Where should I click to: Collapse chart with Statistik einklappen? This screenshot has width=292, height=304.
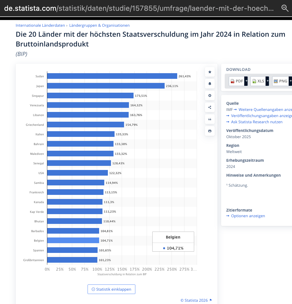coord(111,289)
